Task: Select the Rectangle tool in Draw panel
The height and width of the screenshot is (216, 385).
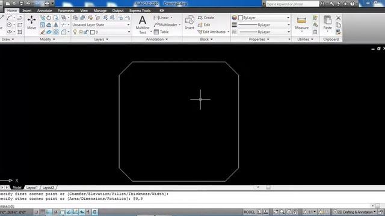Action: point(20,25)
